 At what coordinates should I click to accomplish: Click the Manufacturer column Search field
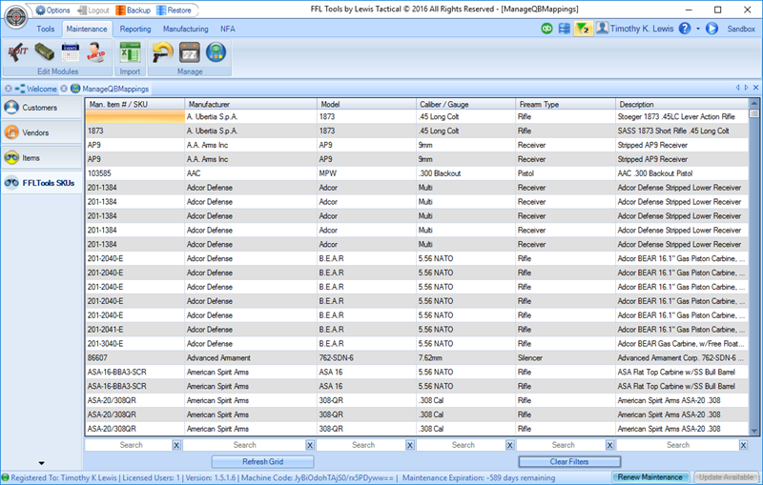click(x=245, y=445)
